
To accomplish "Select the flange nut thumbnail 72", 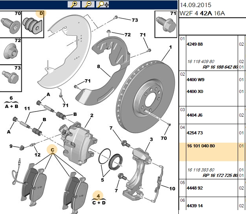I will (x=11, y=51).
